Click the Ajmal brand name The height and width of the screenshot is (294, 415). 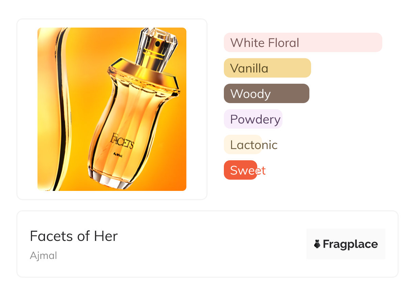(43, 256)
